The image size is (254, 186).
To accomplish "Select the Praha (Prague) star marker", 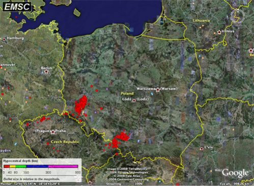I will coord(53,132).
